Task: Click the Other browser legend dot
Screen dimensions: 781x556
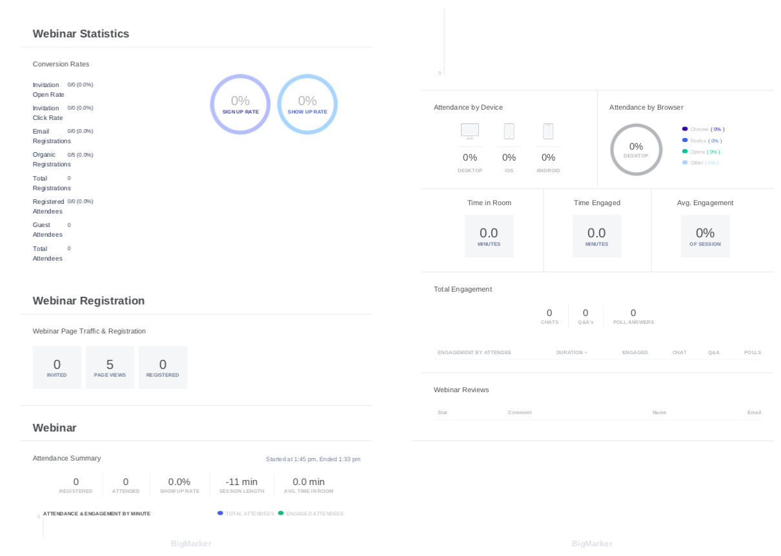Action: pos(685,163)
